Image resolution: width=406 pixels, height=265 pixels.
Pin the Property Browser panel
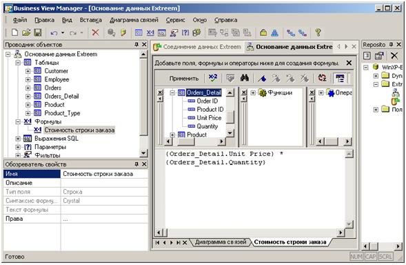click(x=136, y=164)
